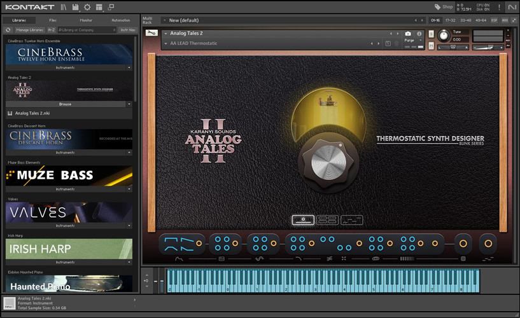Click the camera snapshot icon
This screenshot has height=318, width=520.
(x=408, y=34)
